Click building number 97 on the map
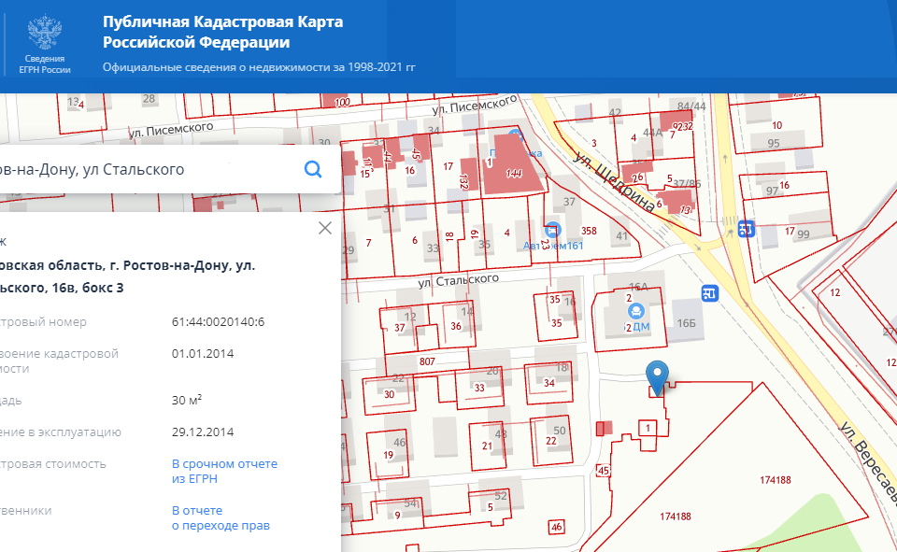Viewport: 897px width, 552px height. pyautogui.click(x=773, y=191)
